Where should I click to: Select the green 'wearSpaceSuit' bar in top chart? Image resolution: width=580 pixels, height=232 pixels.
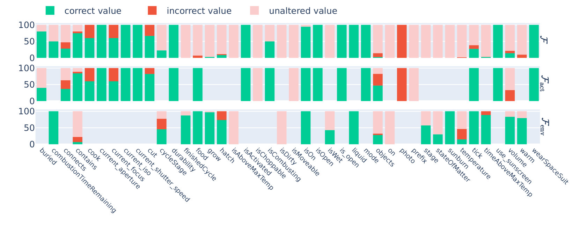(534, 41)
